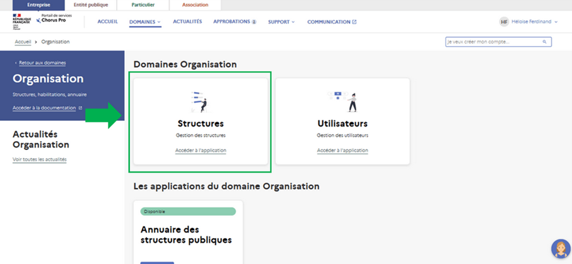The image size is (572, 264).
Task: Click the Accueil breadcrumb link
Action: [23, 42]
